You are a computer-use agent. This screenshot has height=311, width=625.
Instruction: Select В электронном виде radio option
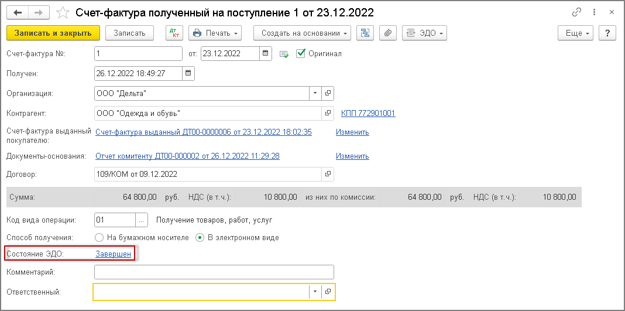click(x=200, y=238)
